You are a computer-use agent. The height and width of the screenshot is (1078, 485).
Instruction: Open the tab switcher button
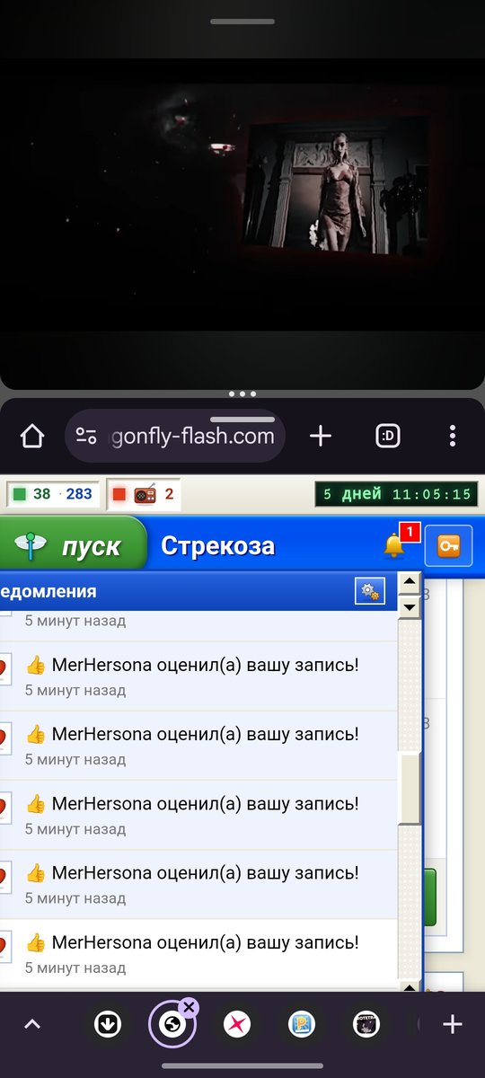click(x=387, y=437)
